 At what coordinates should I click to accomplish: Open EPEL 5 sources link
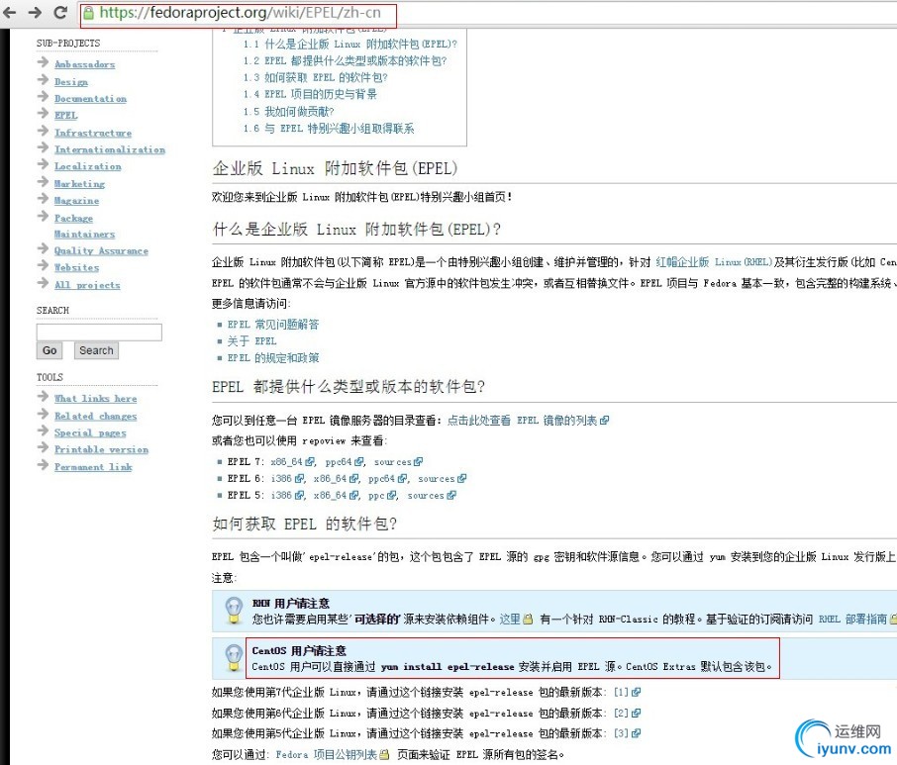(x=432, y=495)
